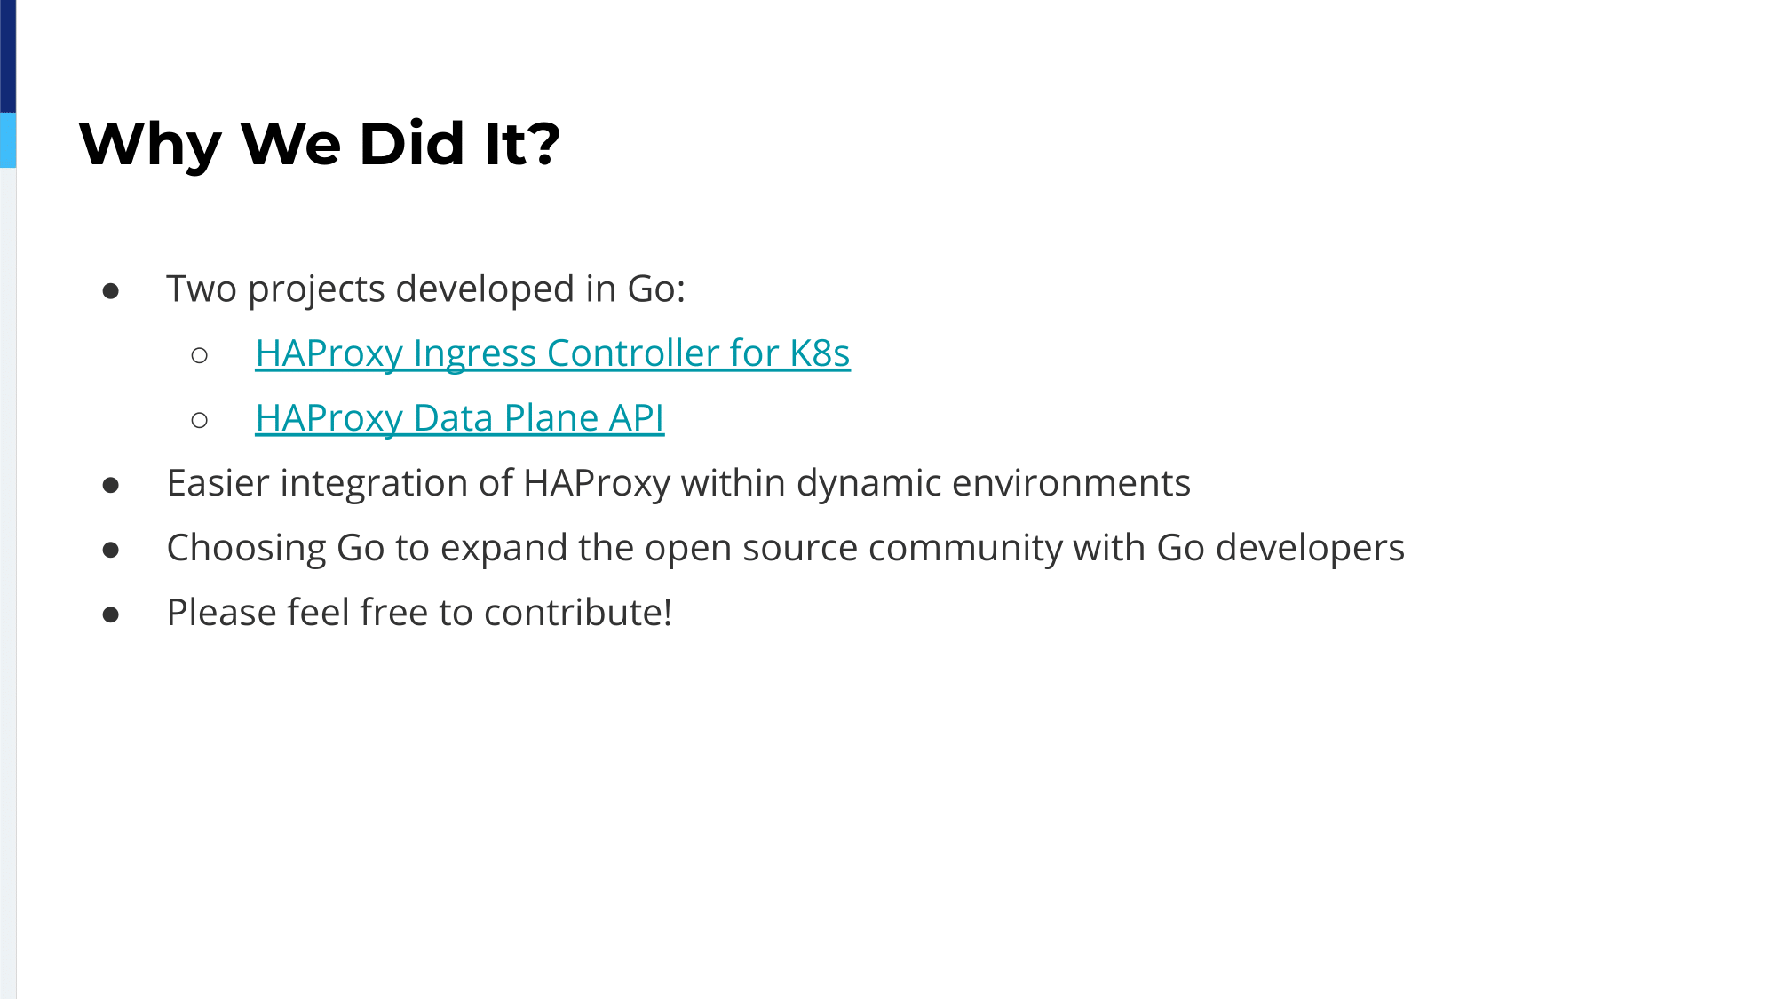The image size is (1776, 999).
Task: Click the light blue accent bar segment
Action: click(x=8, y=140)
